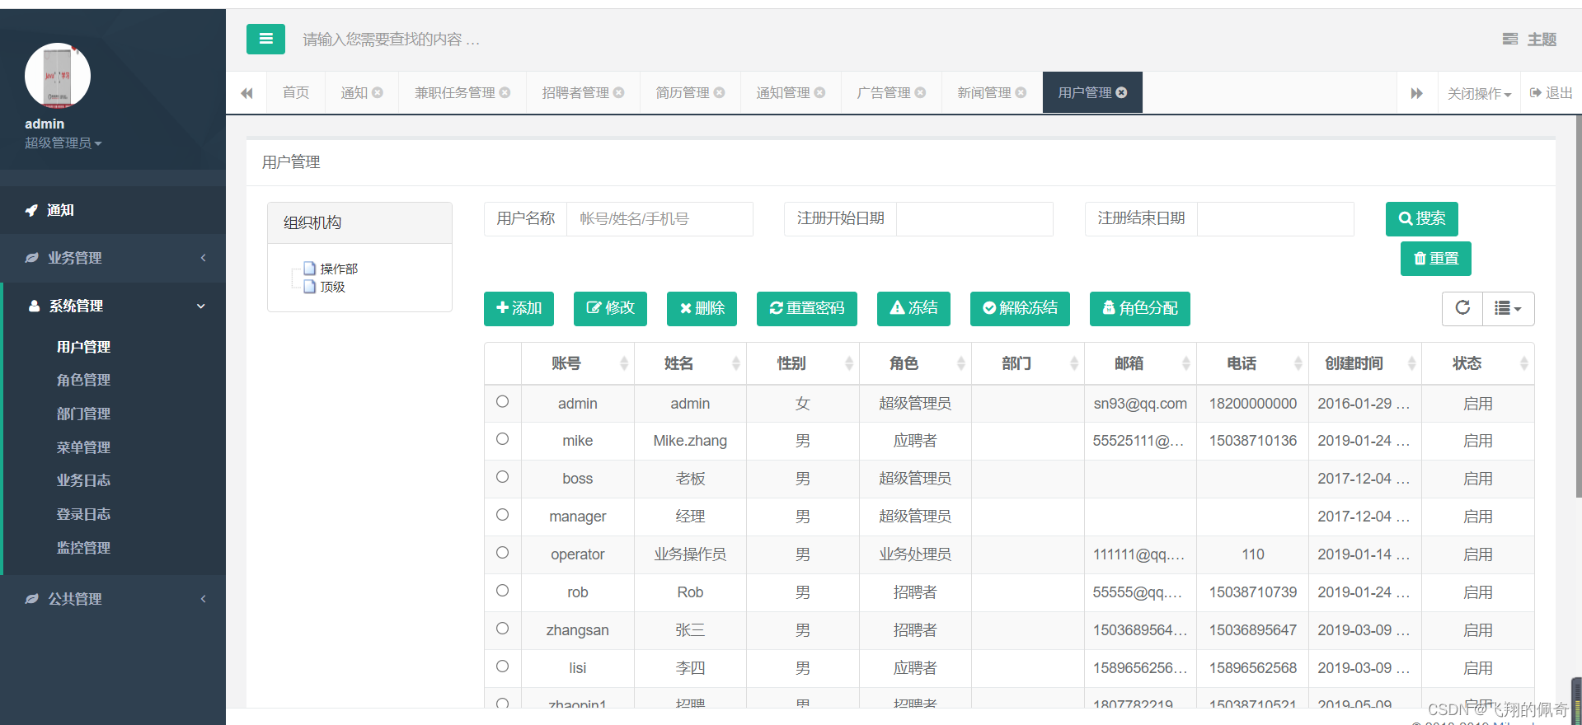1582x725 pixels.
Task: Click the admin avatar picture
Action: (x=58, y=76)
